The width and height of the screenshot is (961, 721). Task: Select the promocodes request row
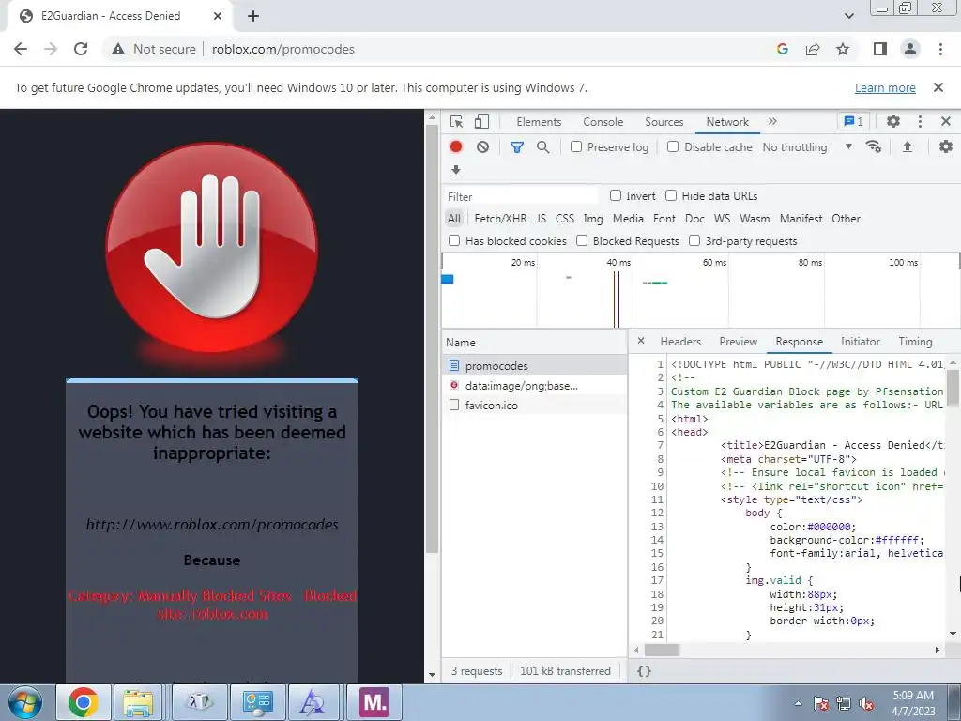(534, 365)
